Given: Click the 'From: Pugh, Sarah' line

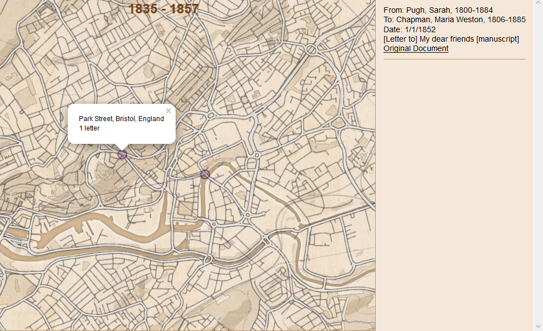Looking at the screenshot, I should pos(438,10).
